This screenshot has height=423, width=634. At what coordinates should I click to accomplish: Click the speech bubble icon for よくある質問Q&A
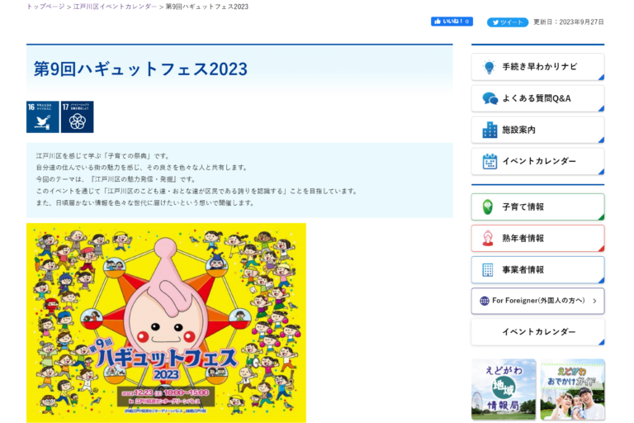tap(490, 98)
